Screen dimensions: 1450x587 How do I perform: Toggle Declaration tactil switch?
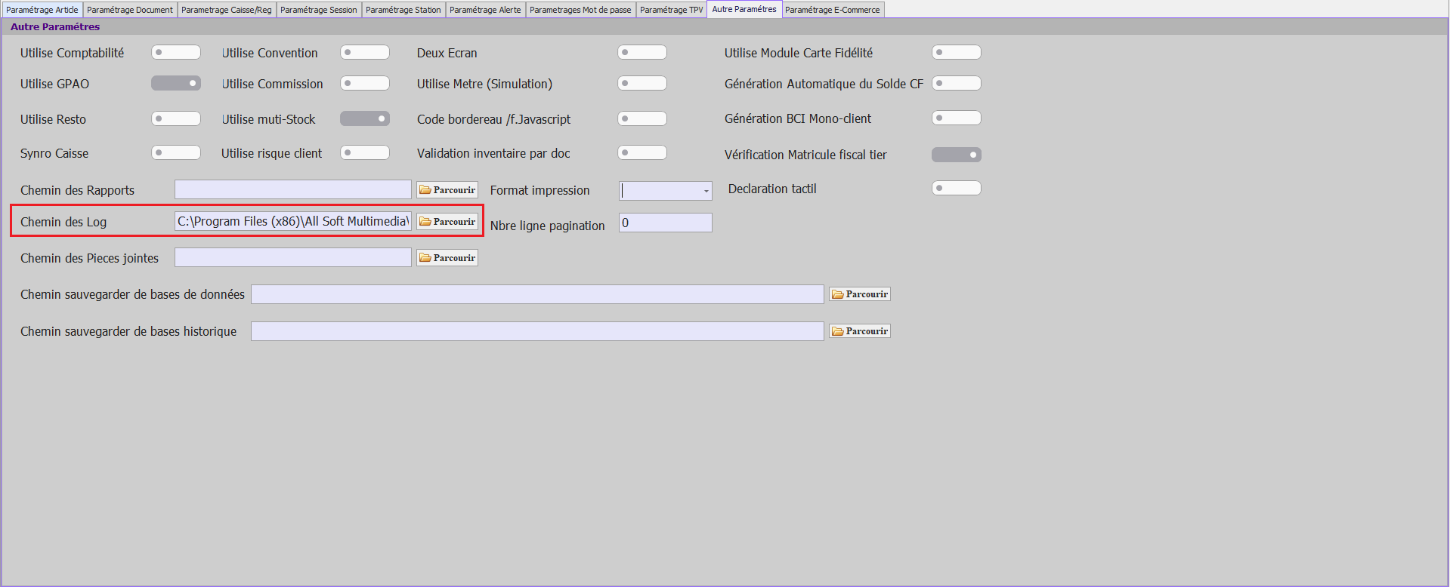pos(957,188)
